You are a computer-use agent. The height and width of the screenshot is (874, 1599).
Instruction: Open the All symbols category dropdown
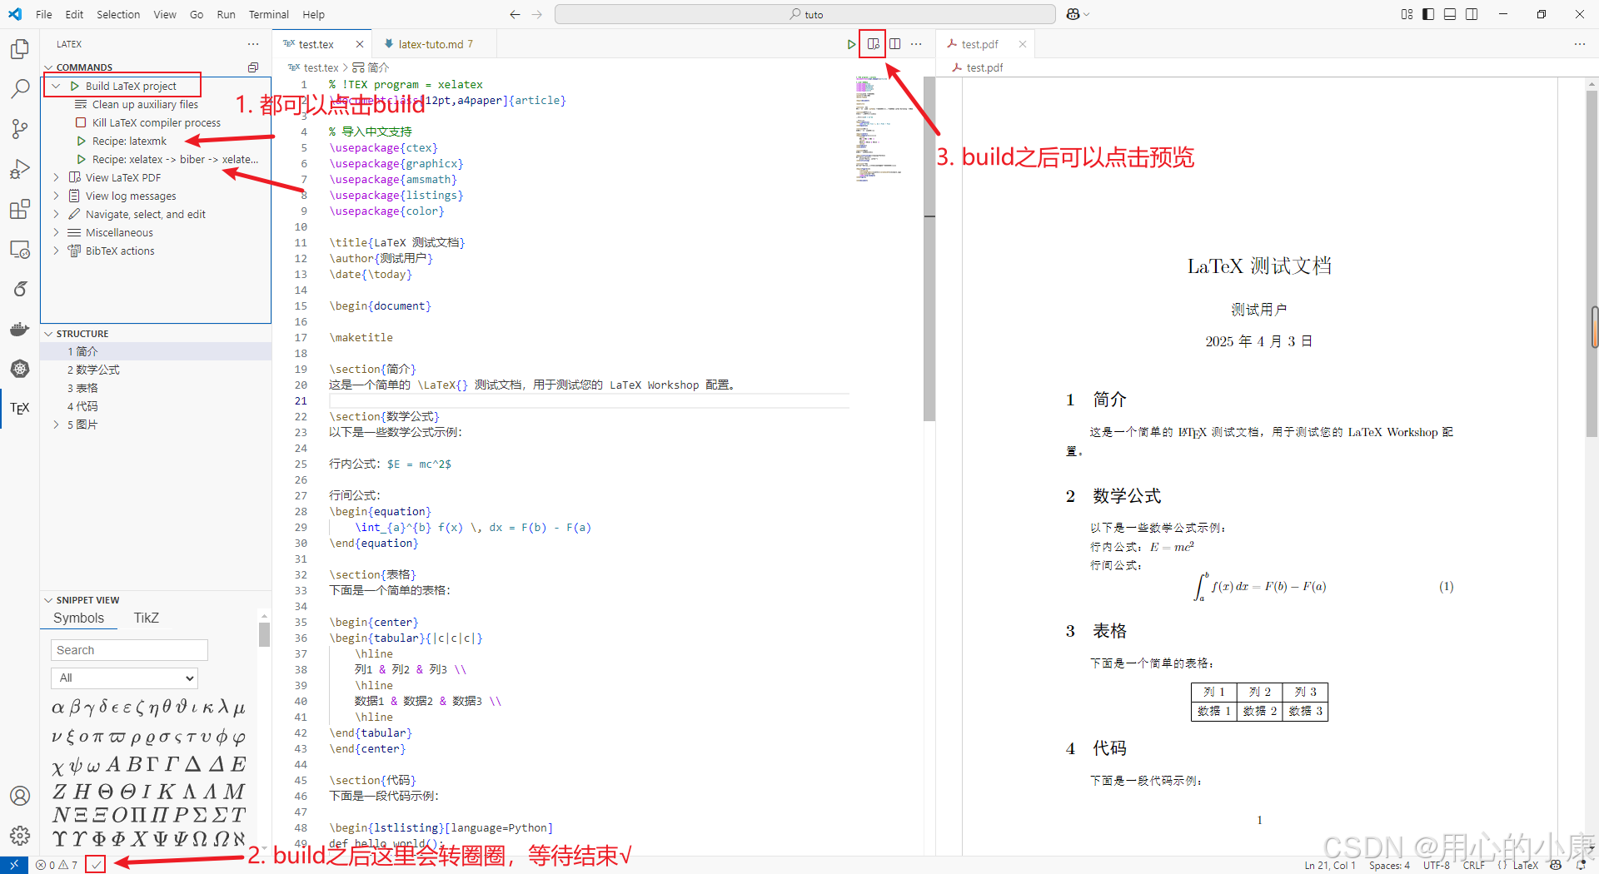[125, 678]
